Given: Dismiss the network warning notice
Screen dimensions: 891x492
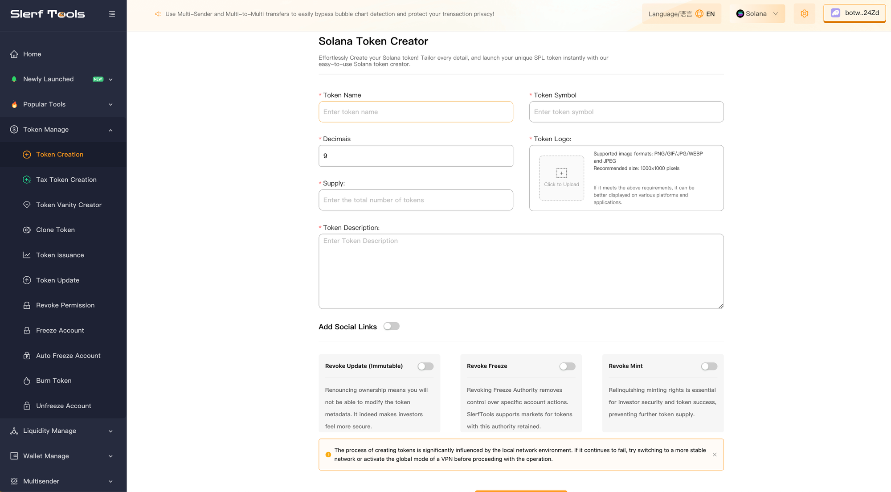Looking at the screenshot, I should pos(715,455).
